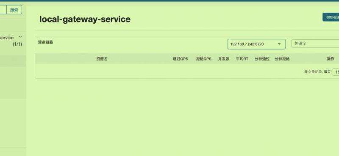Click the 通过QPS column header

181,59
